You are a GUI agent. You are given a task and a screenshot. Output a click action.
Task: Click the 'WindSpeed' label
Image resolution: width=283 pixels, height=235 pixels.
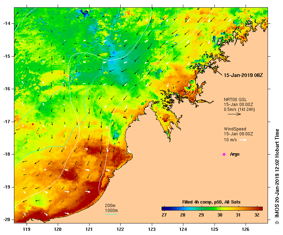coord(235,129)
